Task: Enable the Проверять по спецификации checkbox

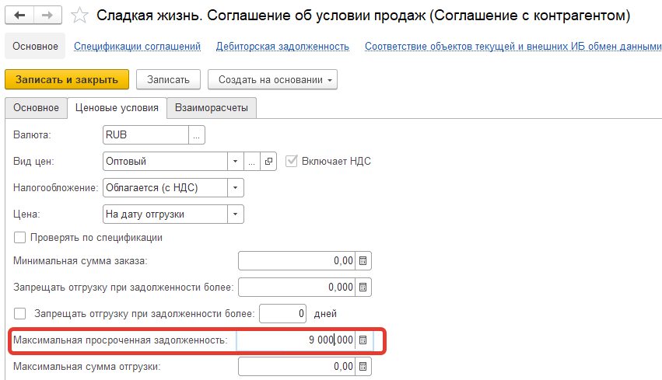Action: coord(20,237)
